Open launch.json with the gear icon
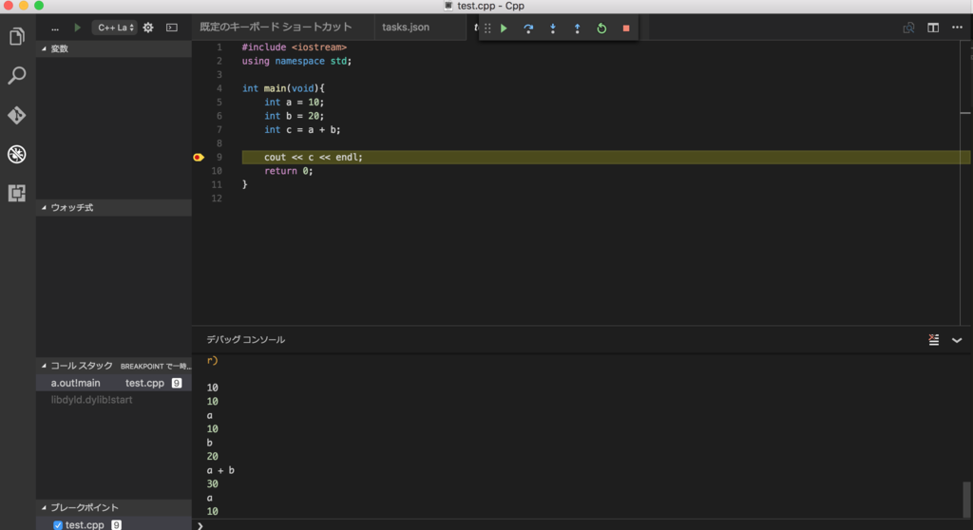This screenshot has height=530, width=973. pos(148,28)
